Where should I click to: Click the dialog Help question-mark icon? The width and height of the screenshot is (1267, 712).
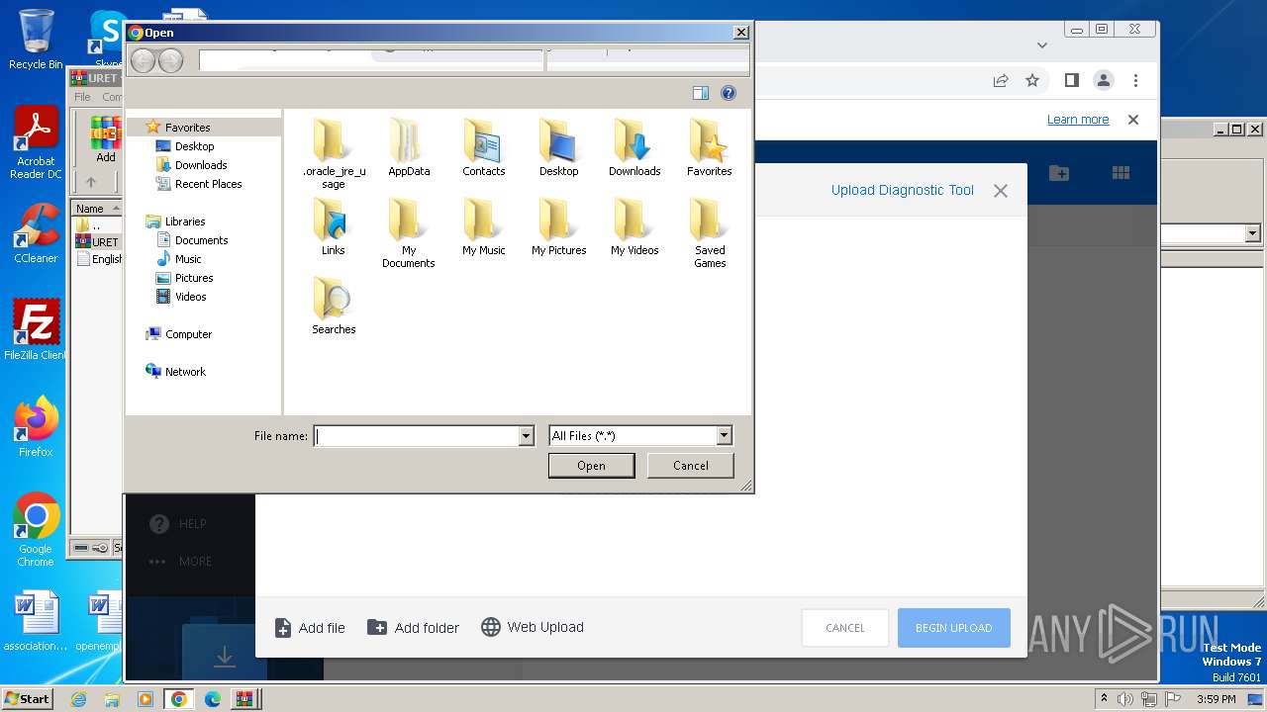pyautogui.click(x=729, y=93)
